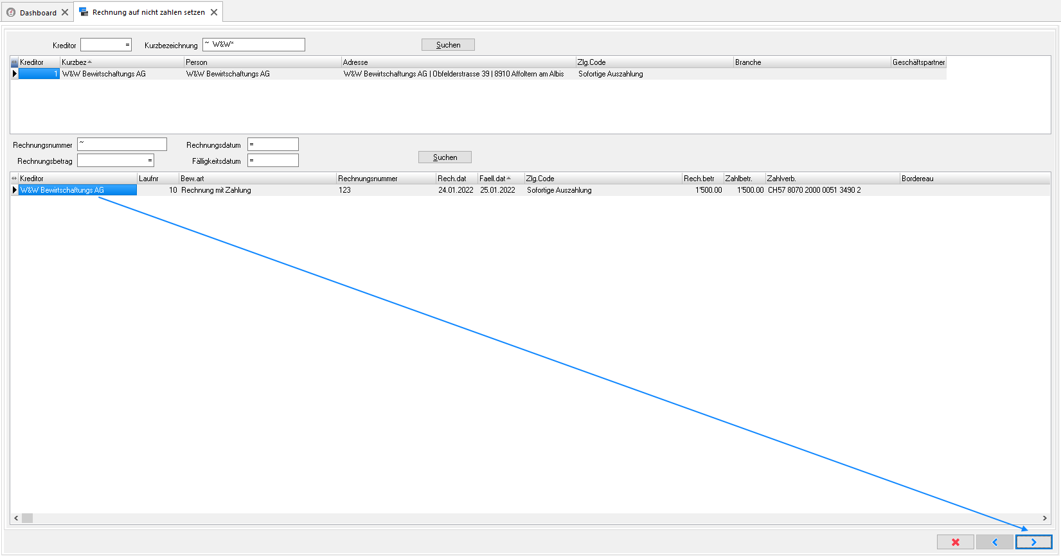
Task: Click the Rechnungsdatum filter field
Action: point(273,145)
